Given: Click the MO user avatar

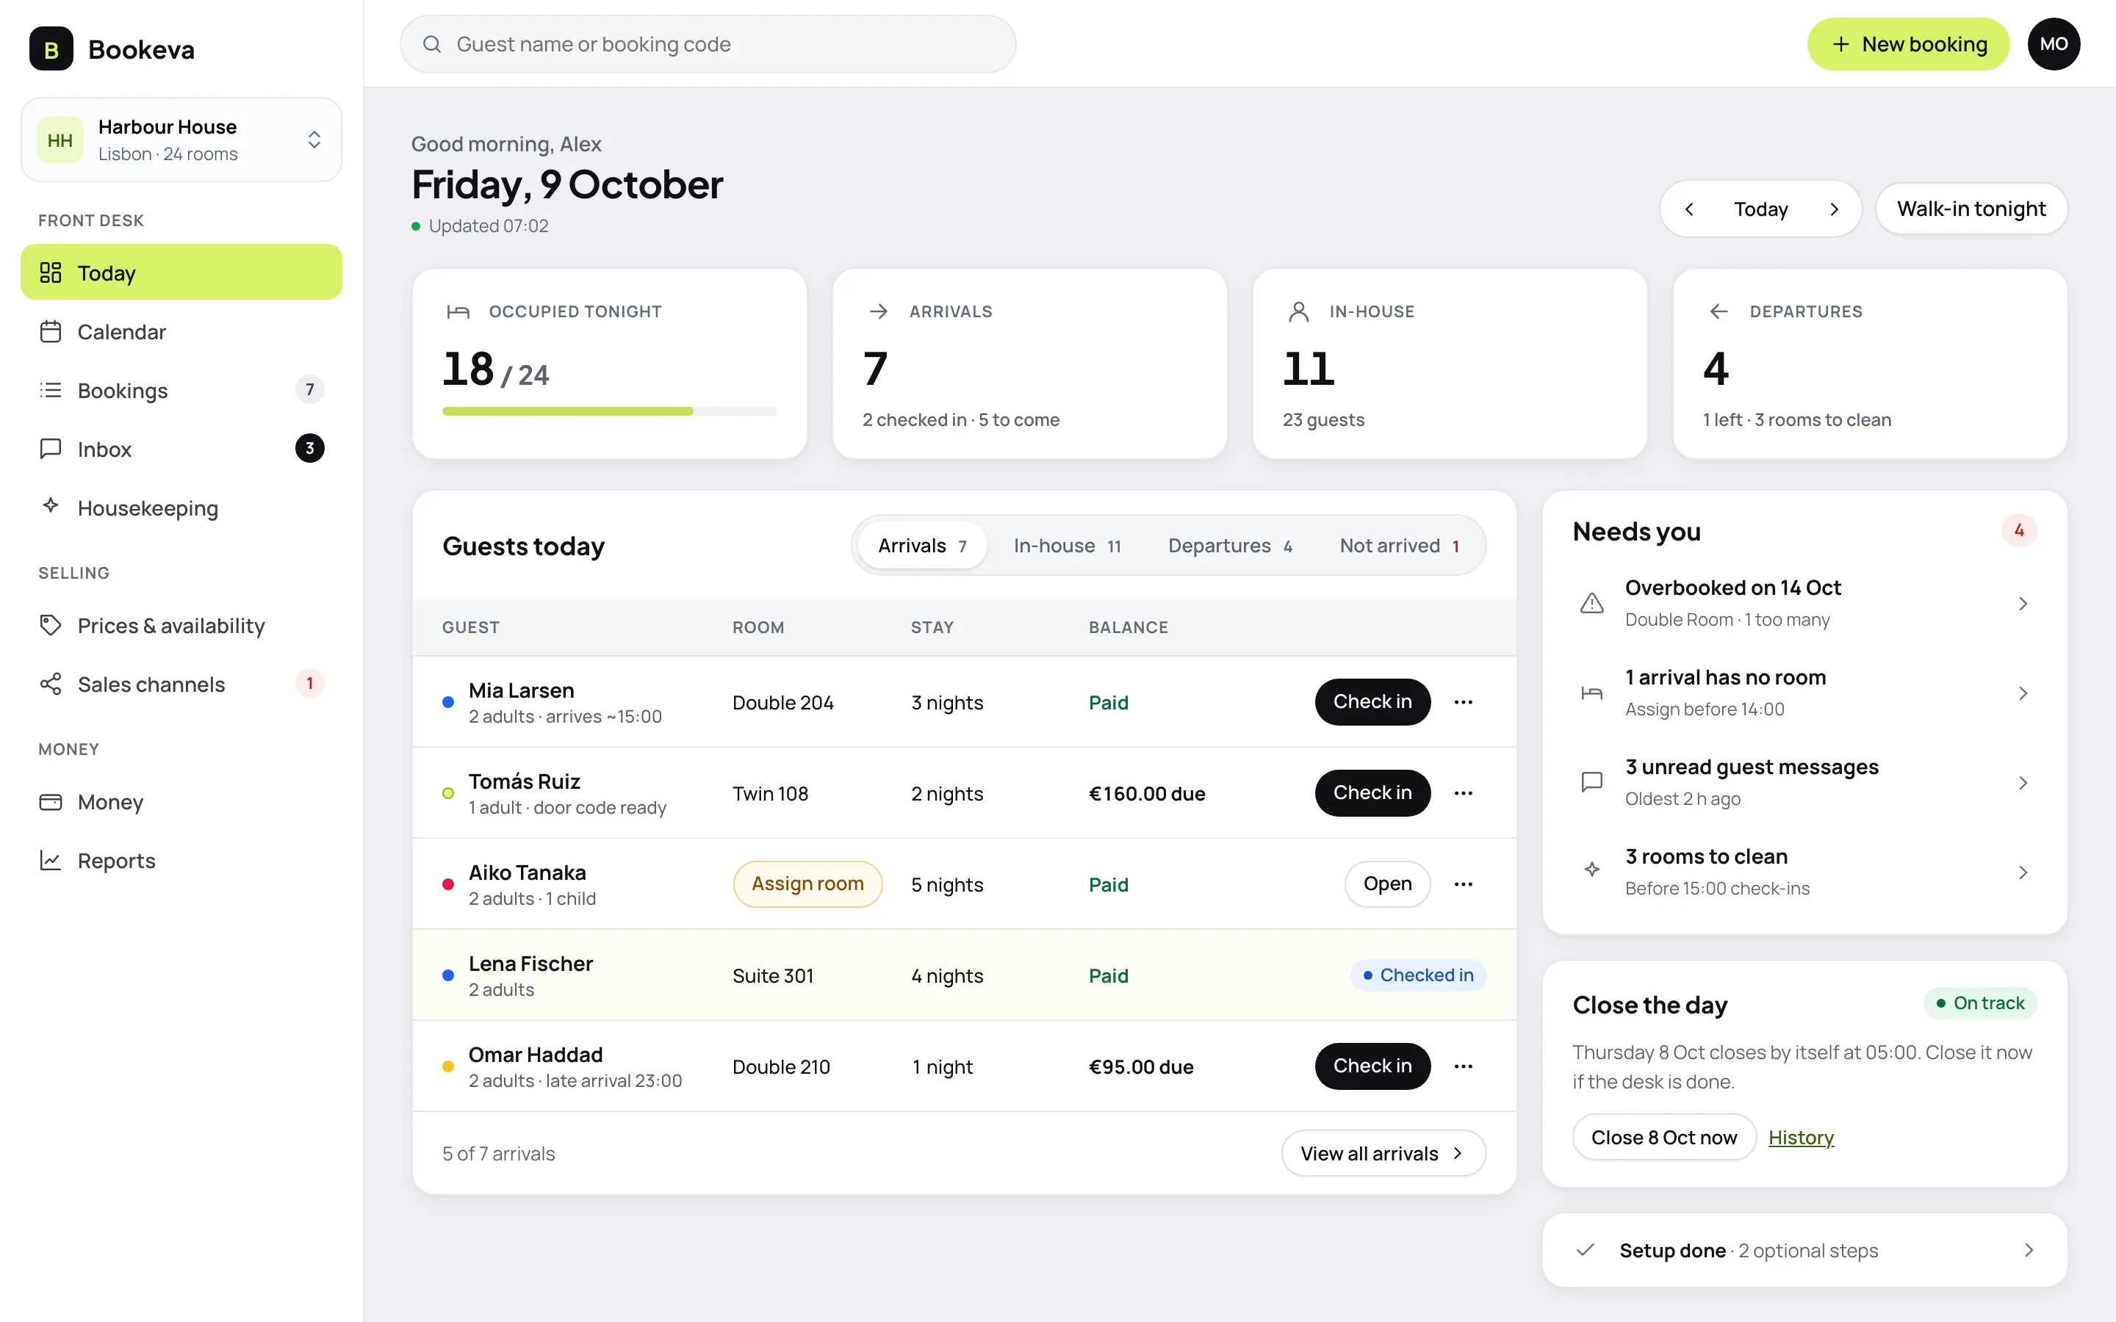Looking at the screenshot, I should click(x=2053, y=44).
